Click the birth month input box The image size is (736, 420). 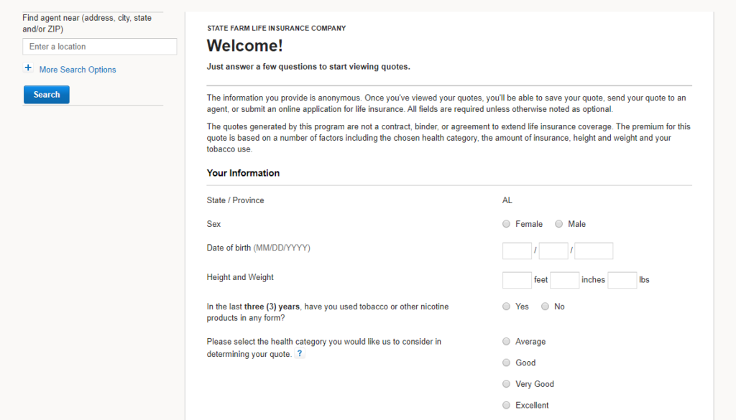point(517,251)
